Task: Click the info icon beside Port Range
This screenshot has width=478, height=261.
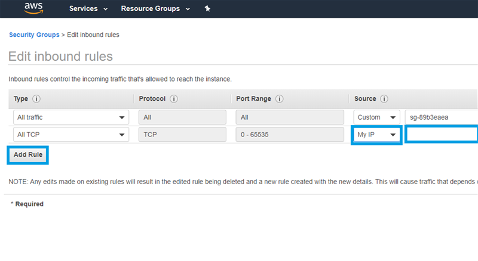Action: tap(279, 99)
